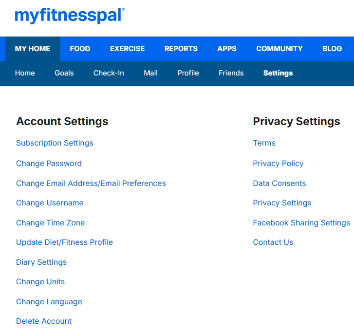Screen dimensions: 354x332
Task: Click the Delete Account link
Action: tap(44, 321)
